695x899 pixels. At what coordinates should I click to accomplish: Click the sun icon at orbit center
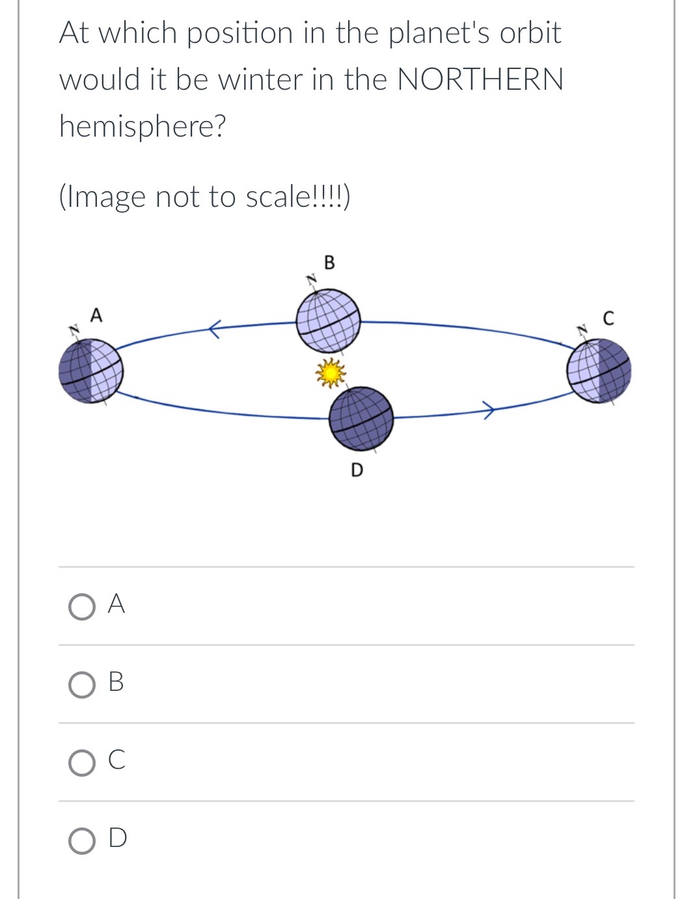(331, 372)
